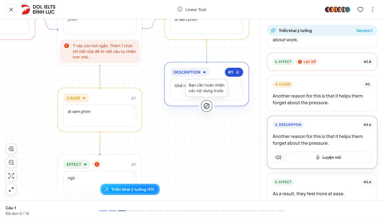Viewport: 384px width, 221px height.
Task: Click the Luyện nói practice button
Action: pos(329,157)
